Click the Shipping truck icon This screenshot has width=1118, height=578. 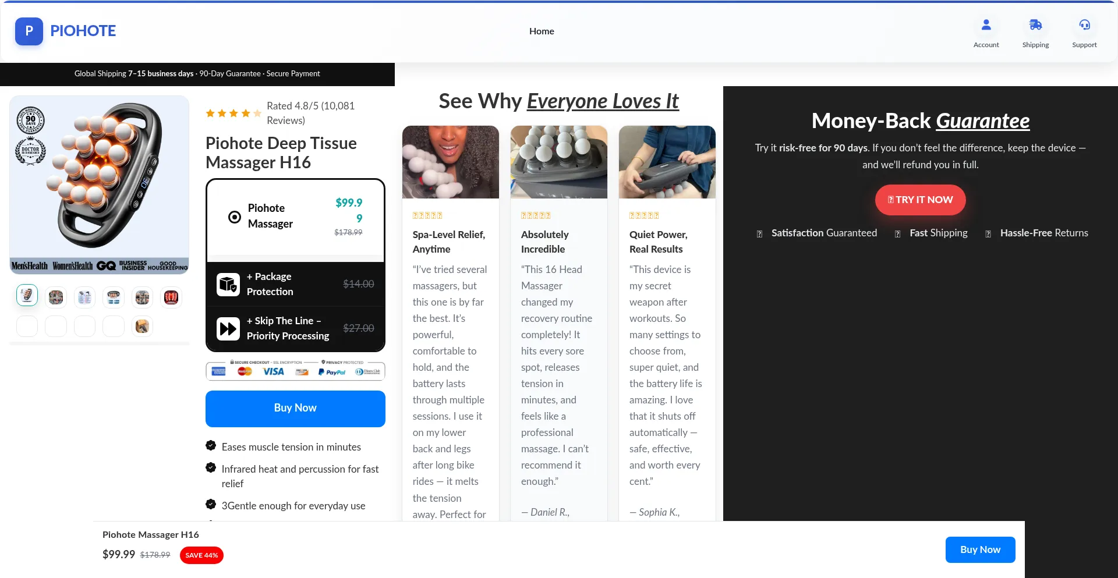1035,25
